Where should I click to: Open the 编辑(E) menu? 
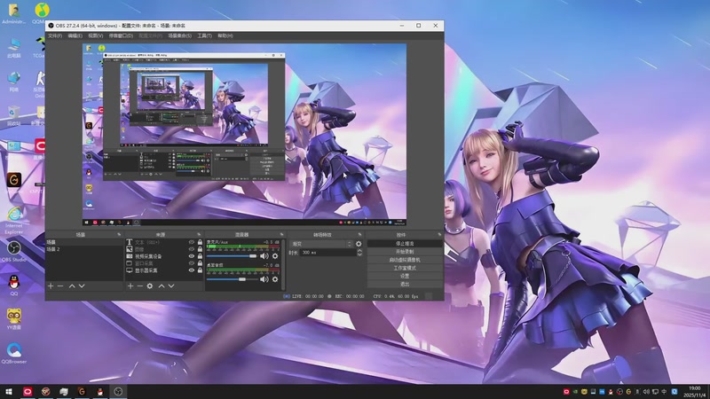click(75, 35)
